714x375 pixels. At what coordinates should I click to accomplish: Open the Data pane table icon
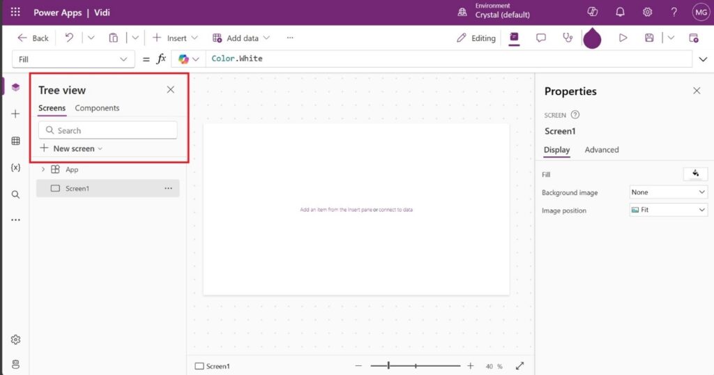[15, 141]
